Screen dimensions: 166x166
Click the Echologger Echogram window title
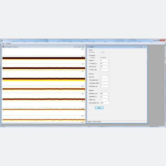point(11,47)
